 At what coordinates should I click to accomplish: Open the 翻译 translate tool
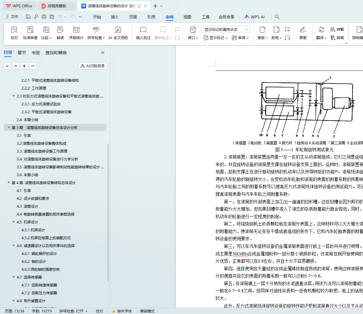(x=321, y=33)
